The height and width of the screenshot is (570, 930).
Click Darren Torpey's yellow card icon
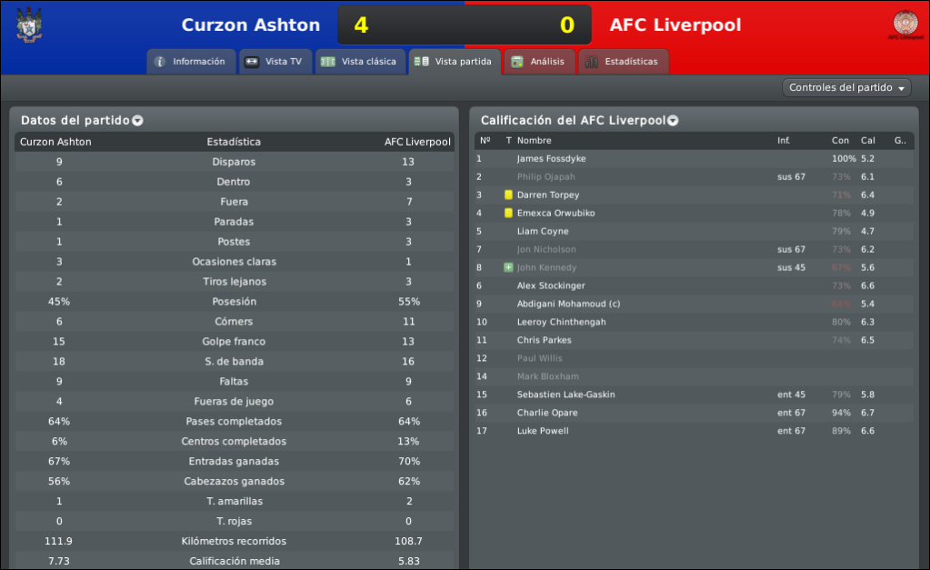point(508,195)
